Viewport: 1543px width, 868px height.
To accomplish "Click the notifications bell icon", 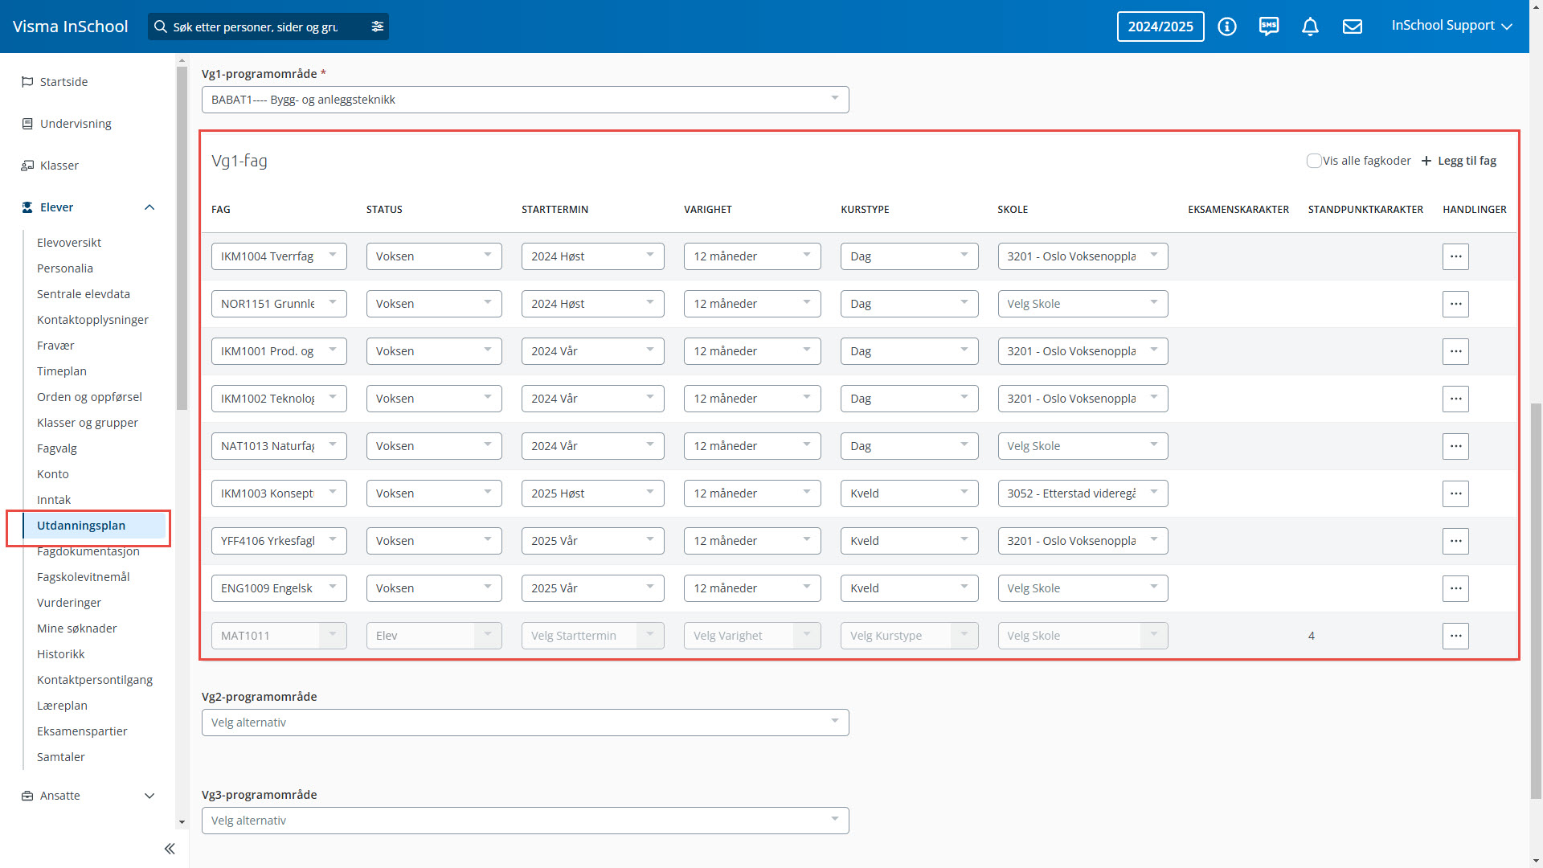I will tap(1310, 27).
